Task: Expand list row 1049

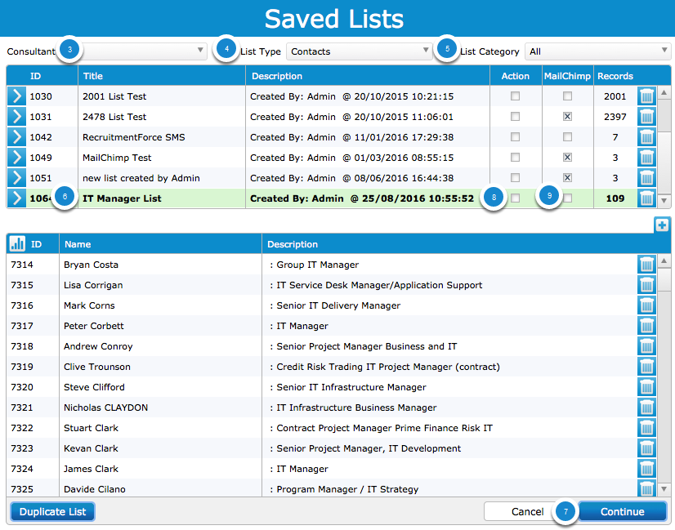Action: pyautogui.click(x=16, y=158)
